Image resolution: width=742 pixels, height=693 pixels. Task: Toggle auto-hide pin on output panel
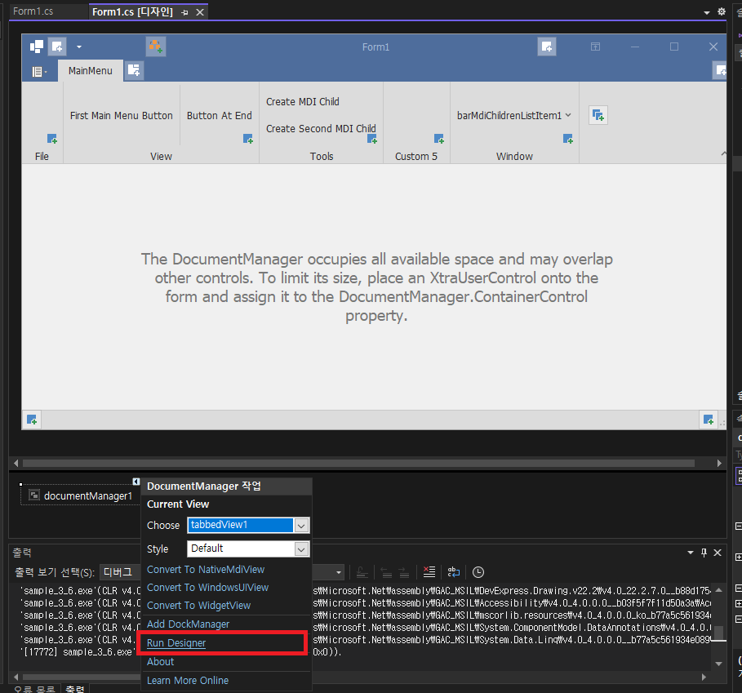(704, 553)
